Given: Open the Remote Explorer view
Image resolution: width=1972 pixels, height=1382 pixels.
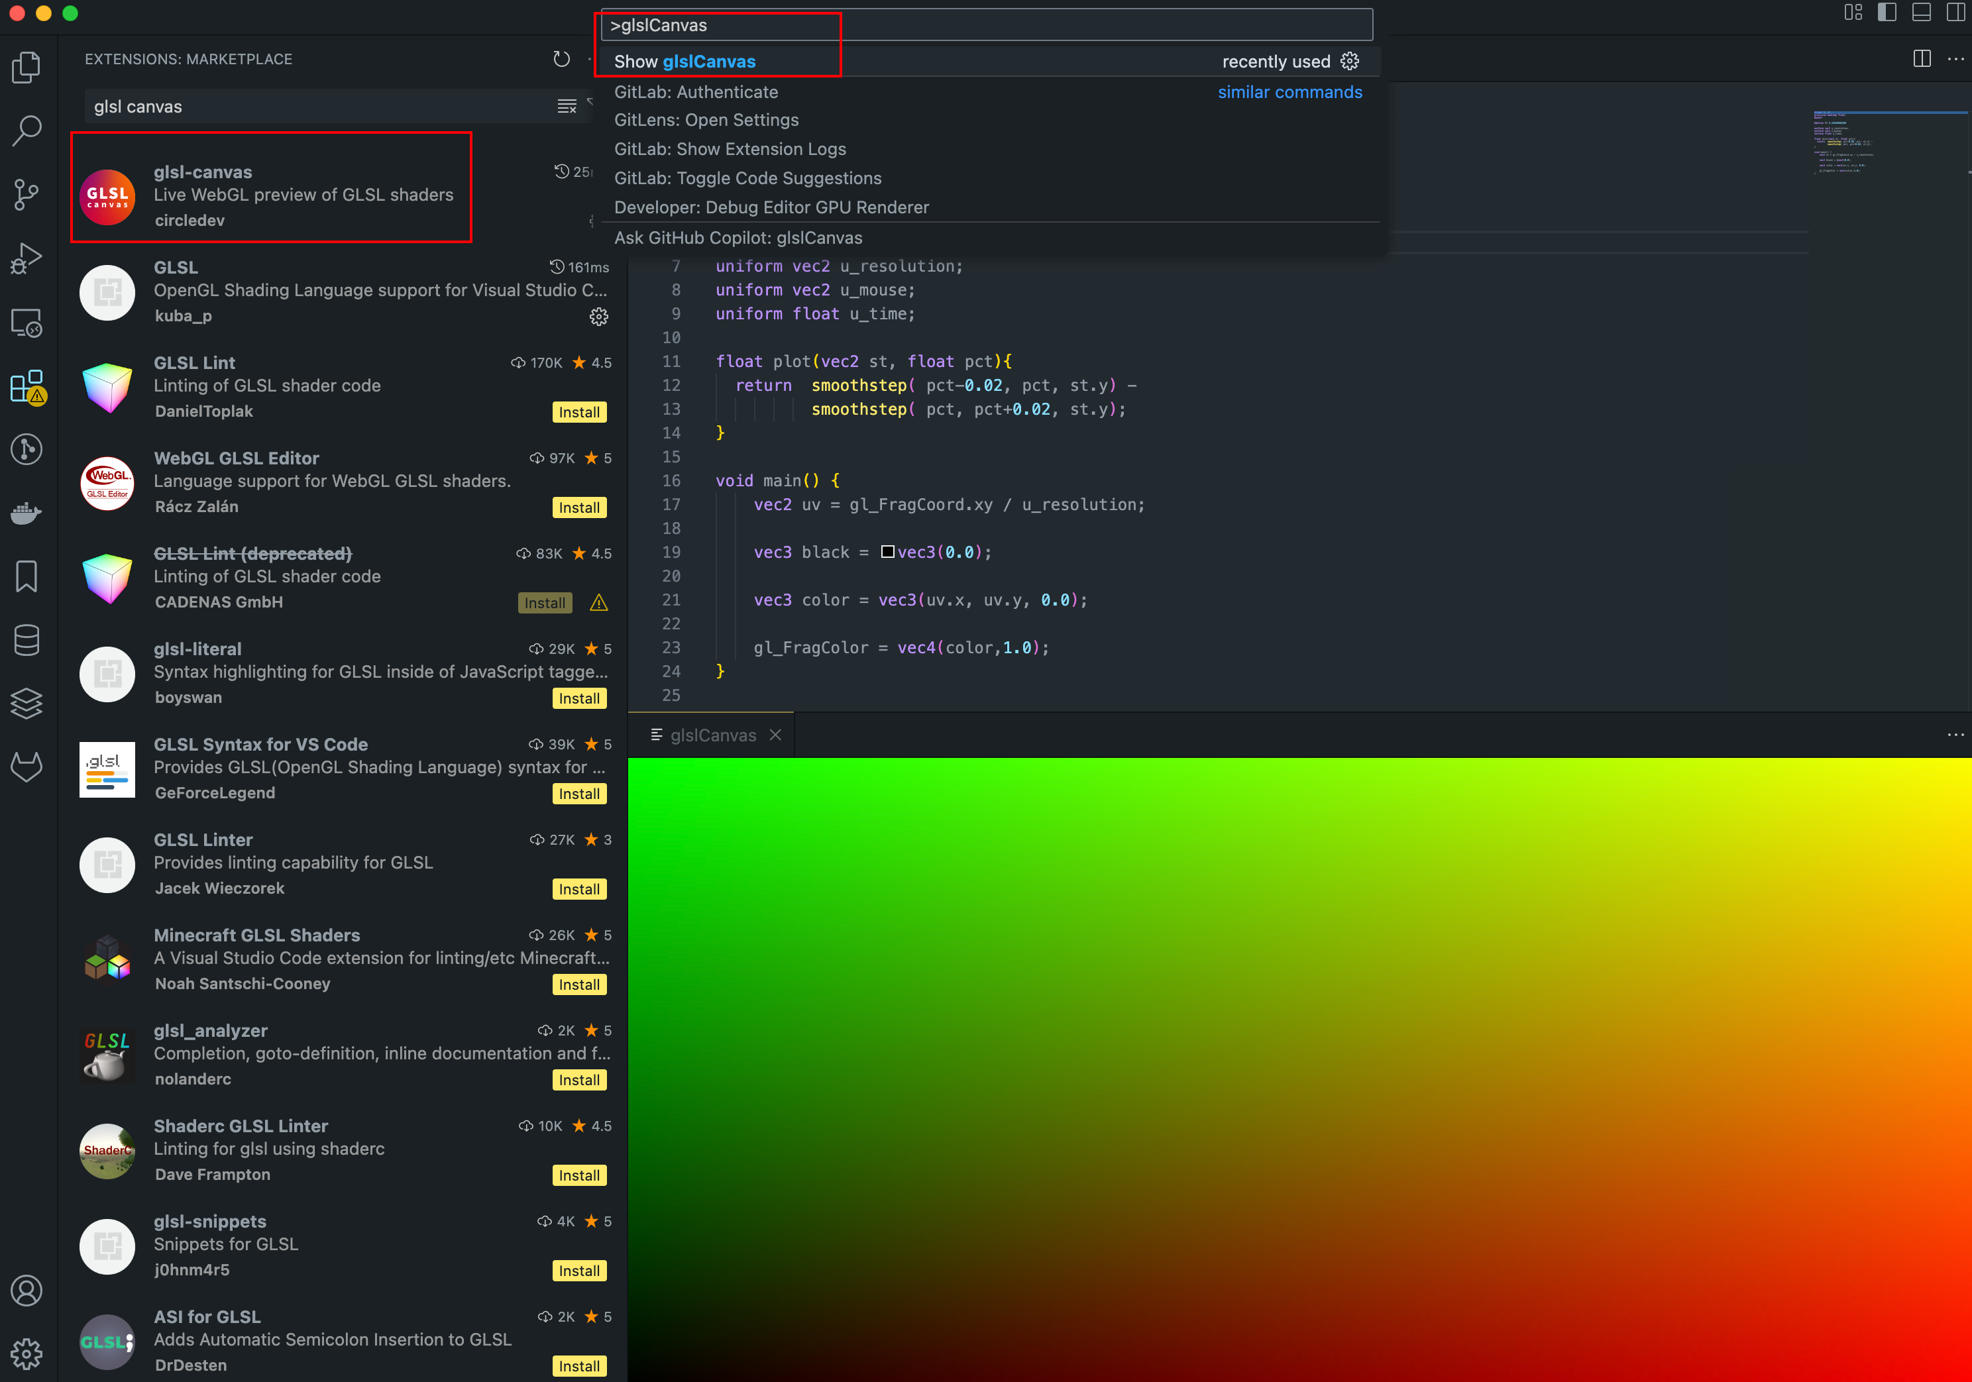Looking at the screenshot, I should [x=27, y=322].
